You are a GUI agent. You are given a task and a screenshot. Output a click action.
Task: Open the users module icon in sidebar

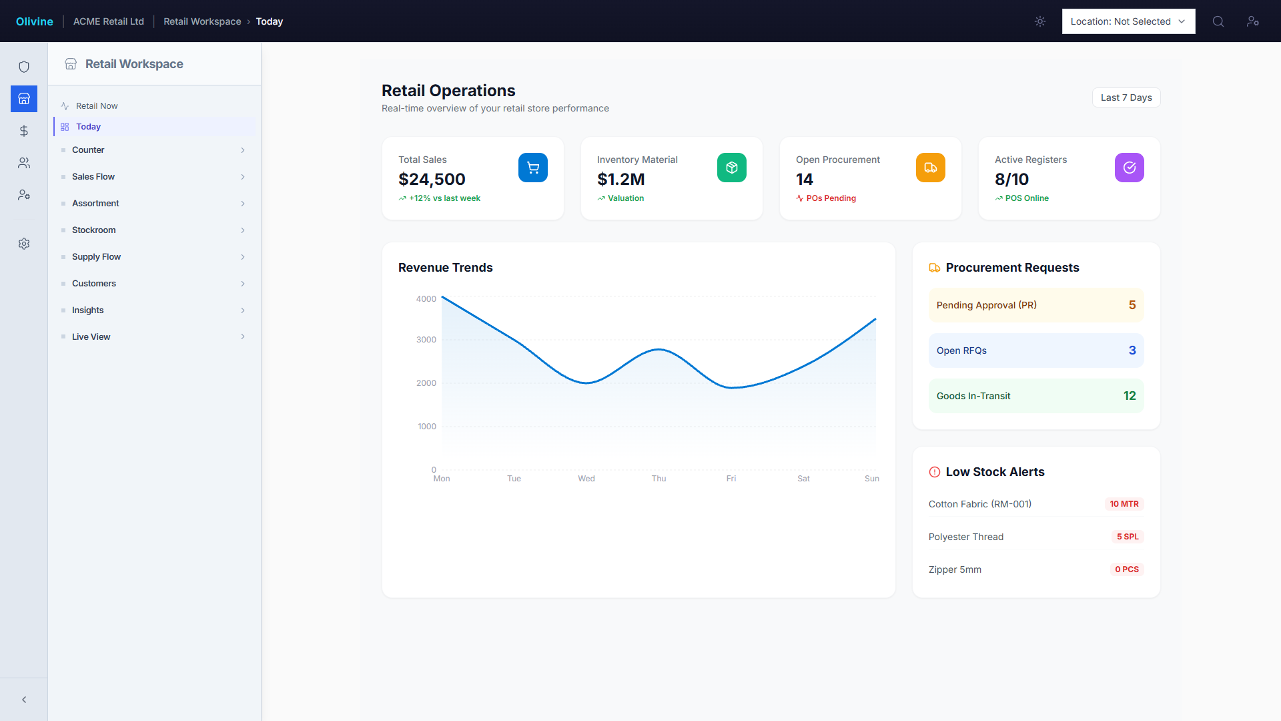pyautogui.click(x=24, y=163)
